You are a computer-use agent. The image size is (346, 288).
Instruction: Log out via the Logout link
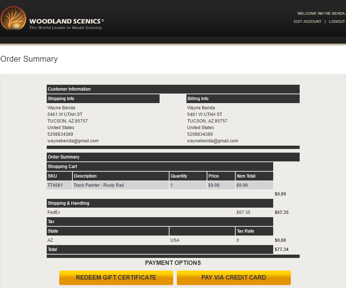point(337,22)
